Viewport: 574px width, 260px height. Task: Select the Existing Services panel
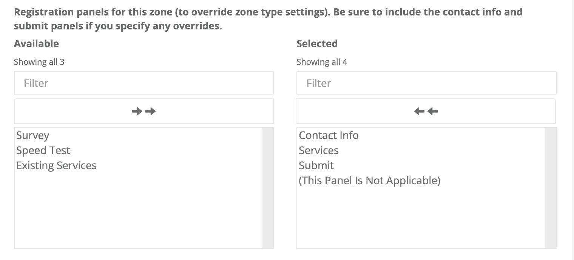point(57,165)
